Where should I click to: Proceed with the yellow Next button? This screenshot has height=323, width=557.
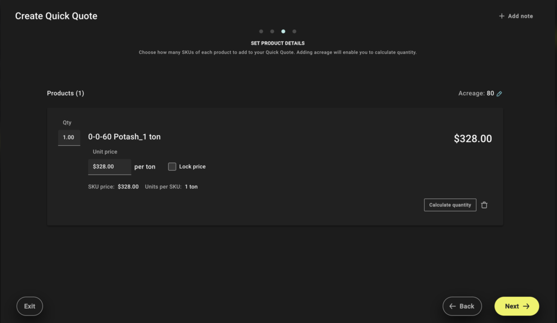tap(516, 306)
